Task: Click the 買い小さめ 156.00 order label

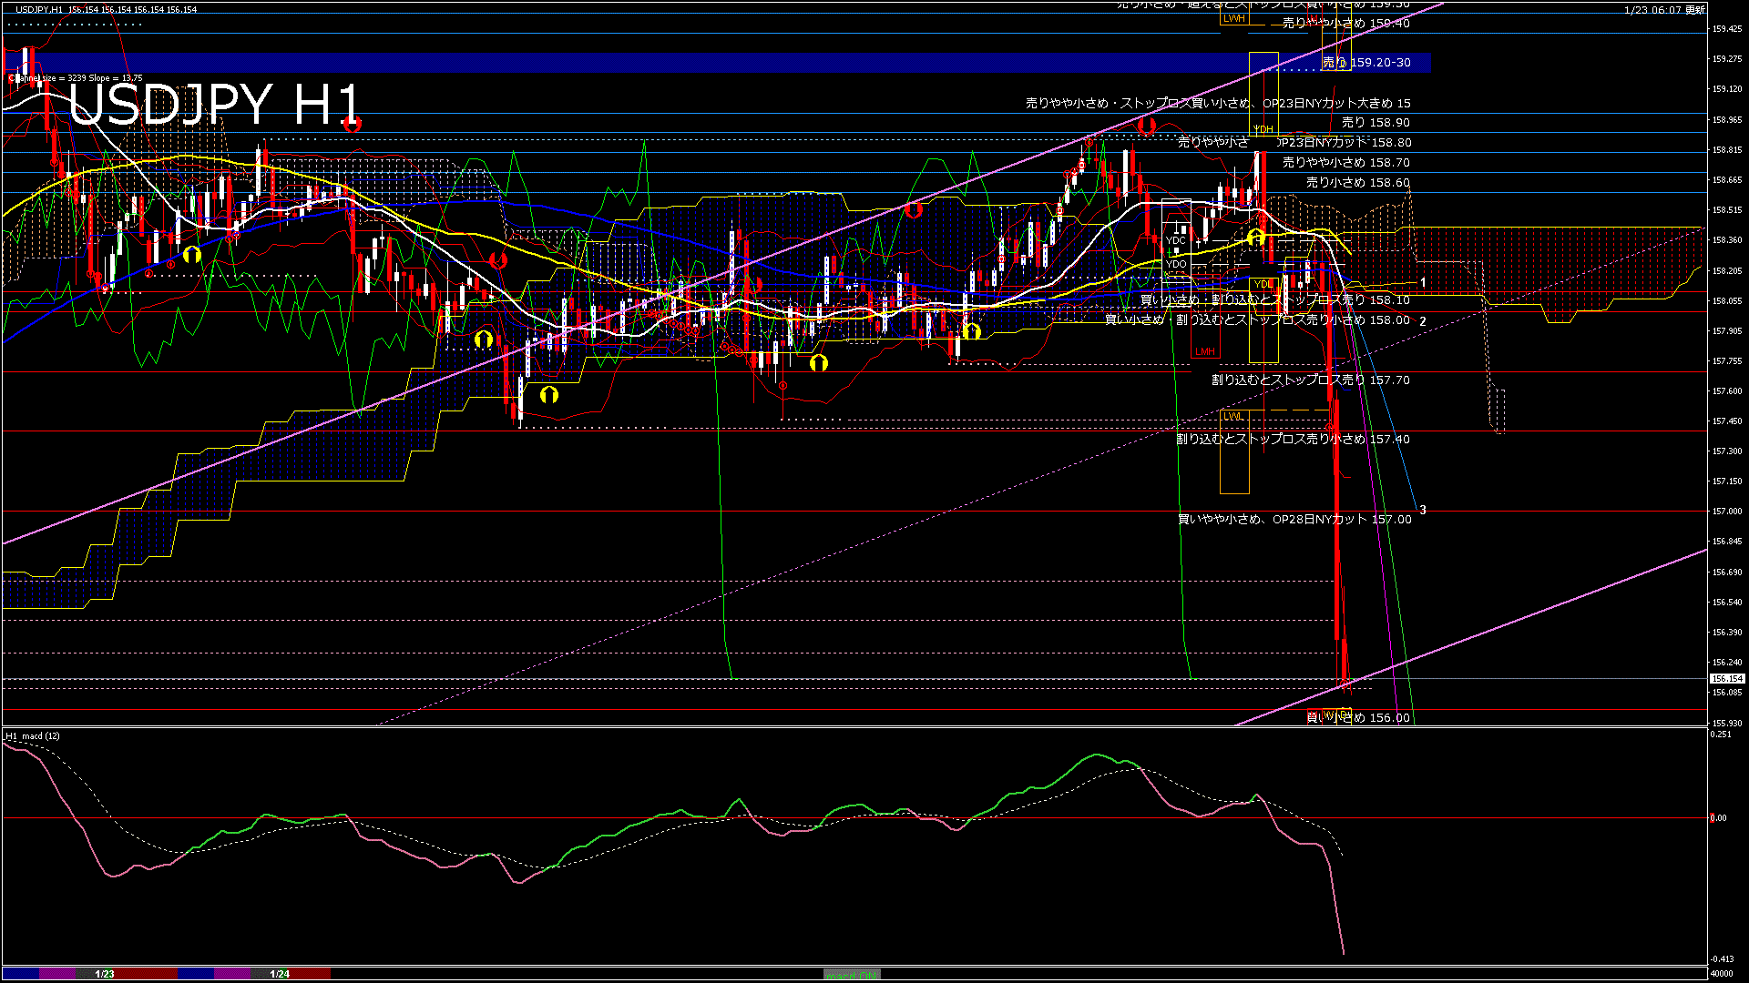Action: tap(1358, 718)
